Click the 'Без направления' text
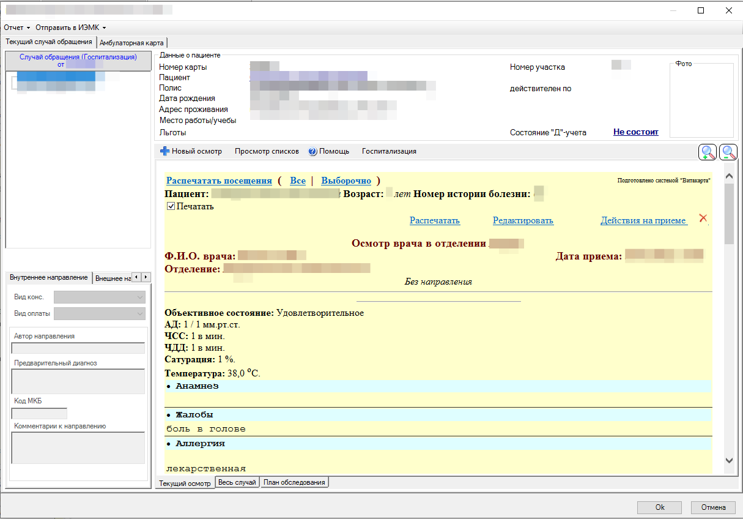The height and width of the screenshot is (519, 743). click(x=438, y=282)
